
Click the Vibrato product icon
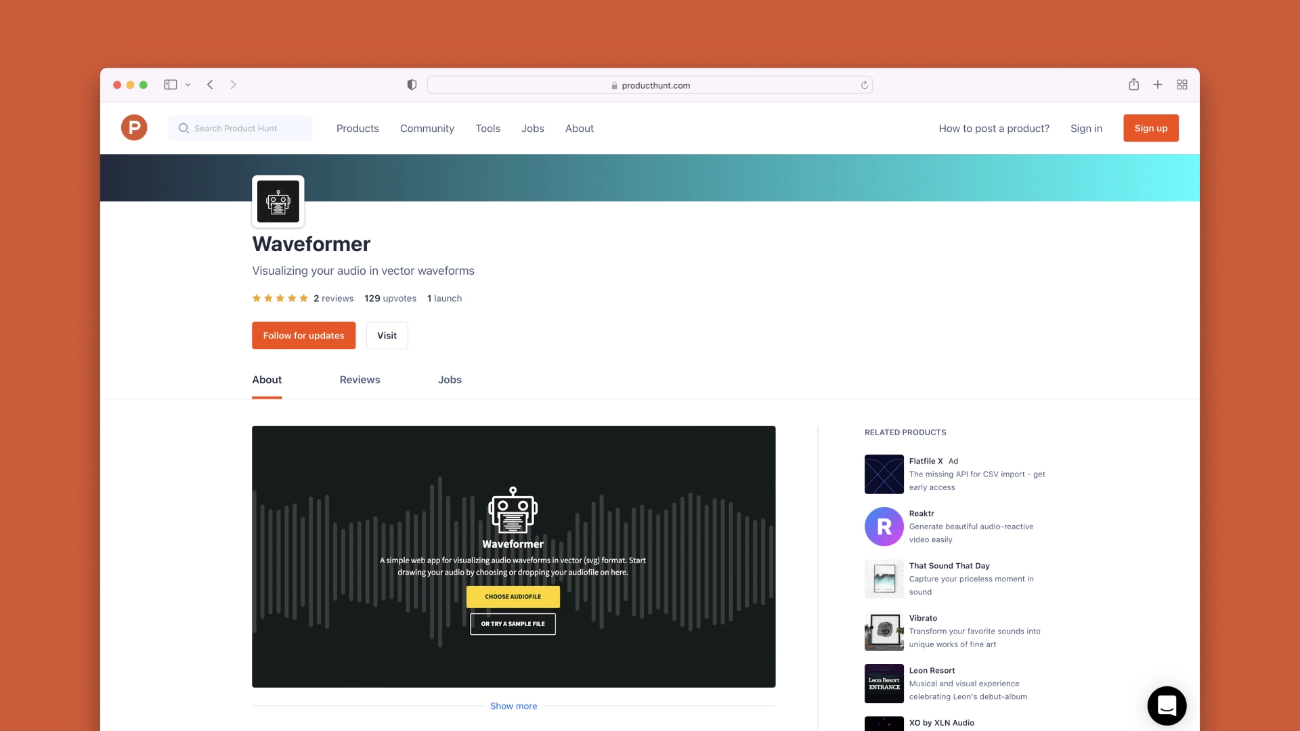(883, 631)
